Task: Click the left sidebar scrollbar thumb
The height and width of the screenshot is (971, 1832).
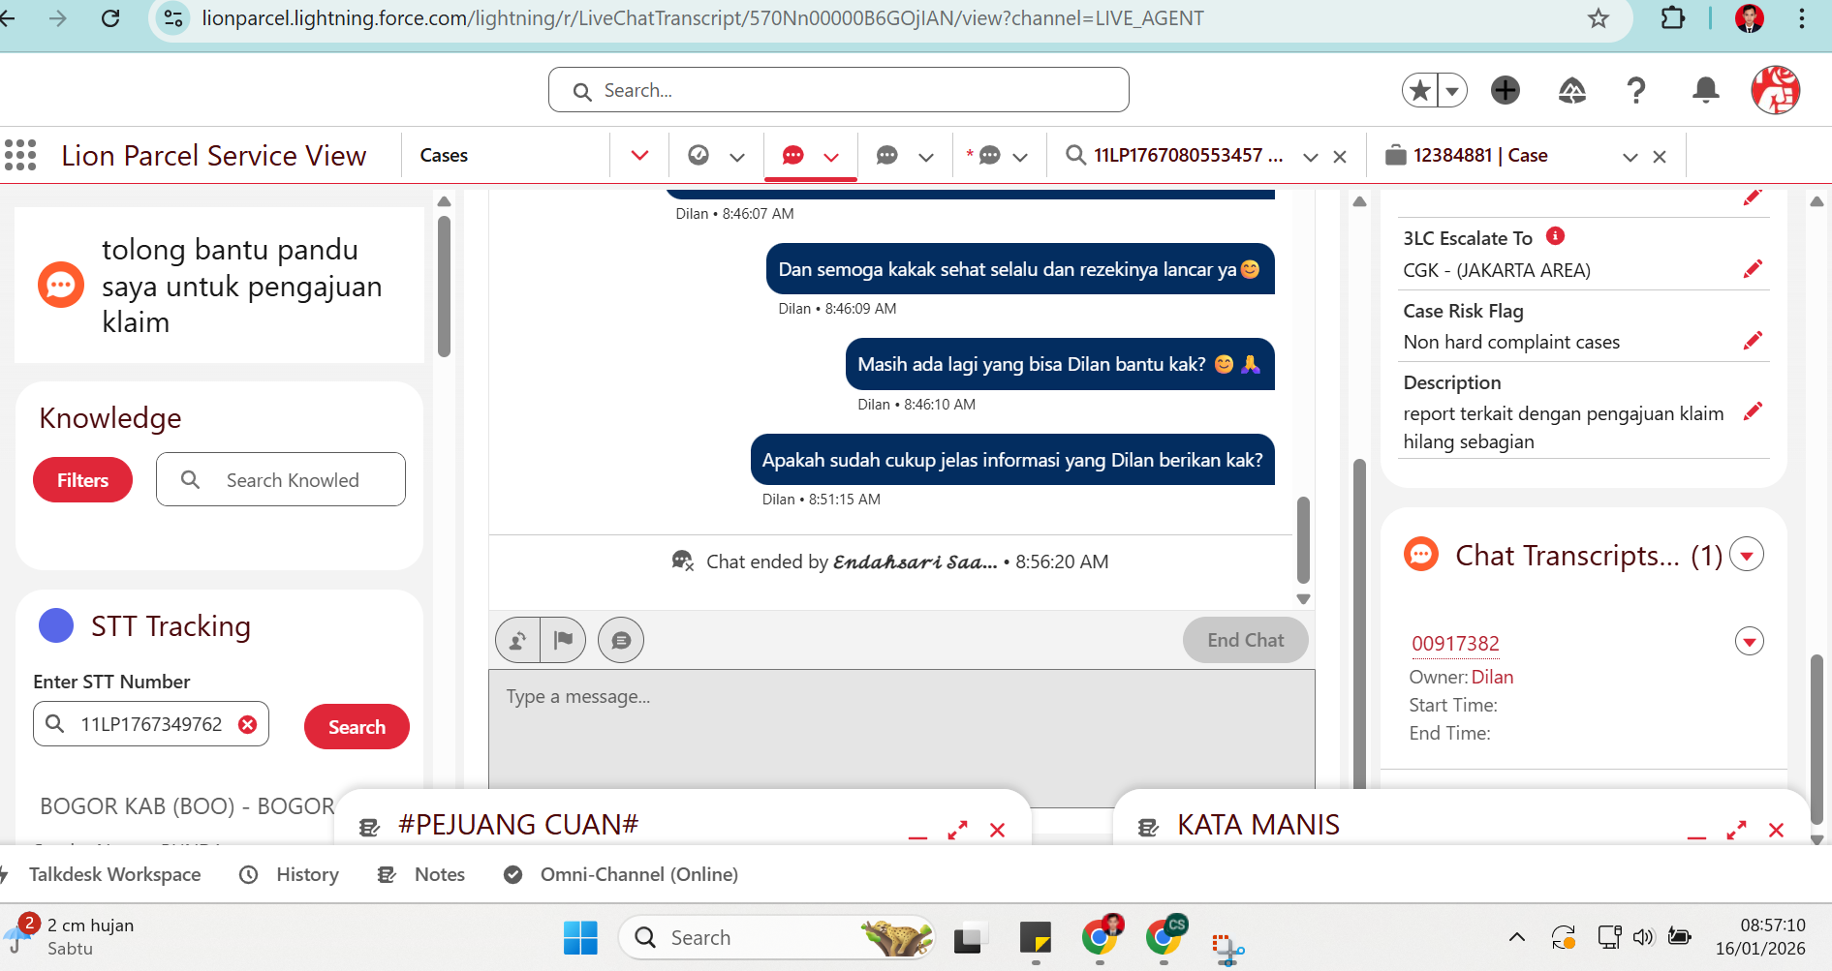Action: click(x=444, y=286)
